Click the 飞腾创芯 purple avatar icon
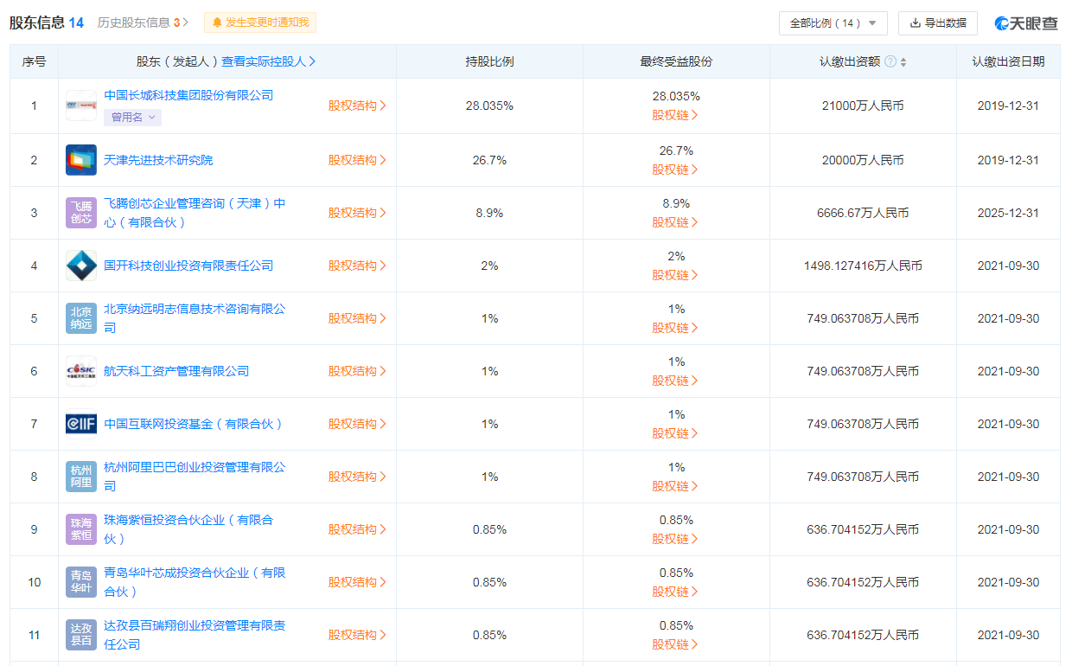The height and width of the screenshot is (666, 1072). [x=81, y=213]
